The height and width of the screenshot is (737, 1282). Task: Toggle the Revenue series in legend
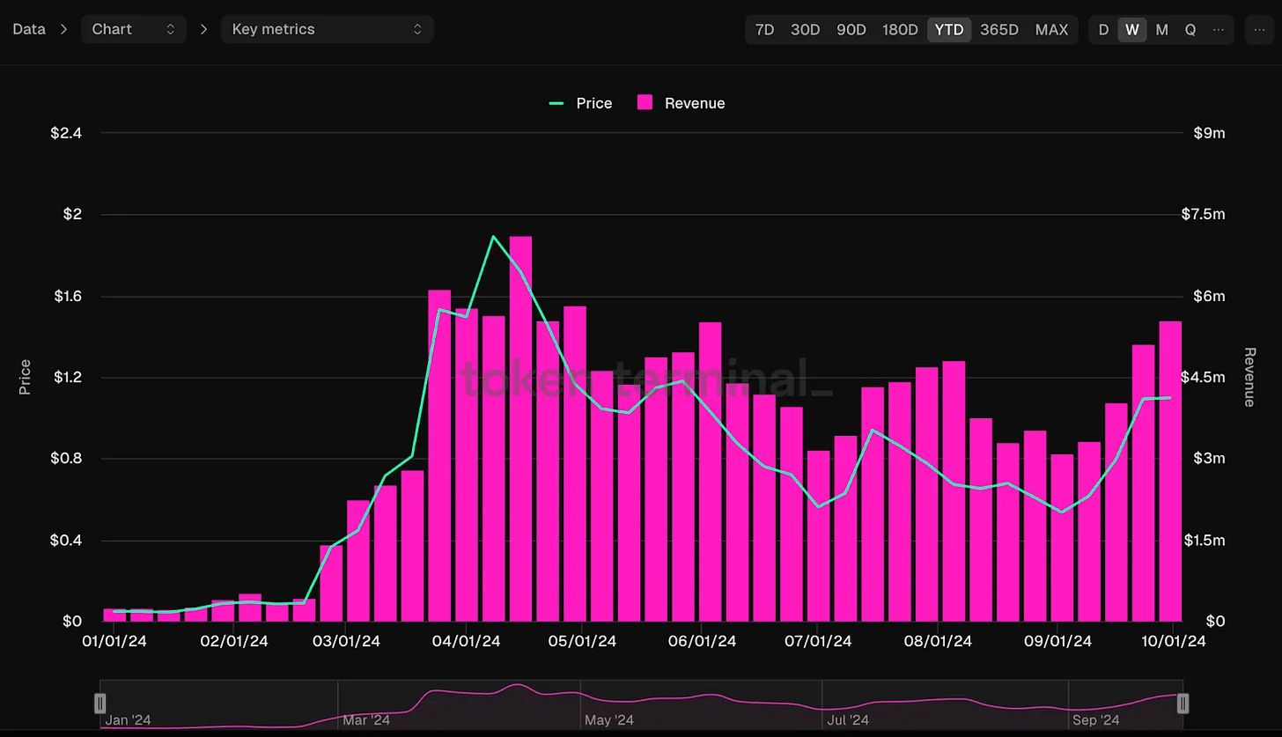pyautogui.click(x=681, y=103)
